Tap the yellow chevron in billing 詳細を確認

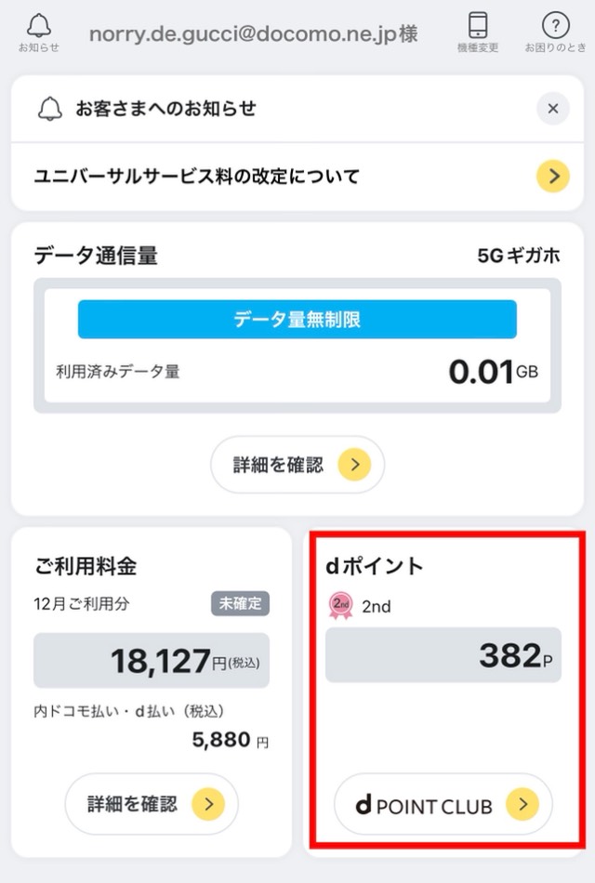click(208, 804)
